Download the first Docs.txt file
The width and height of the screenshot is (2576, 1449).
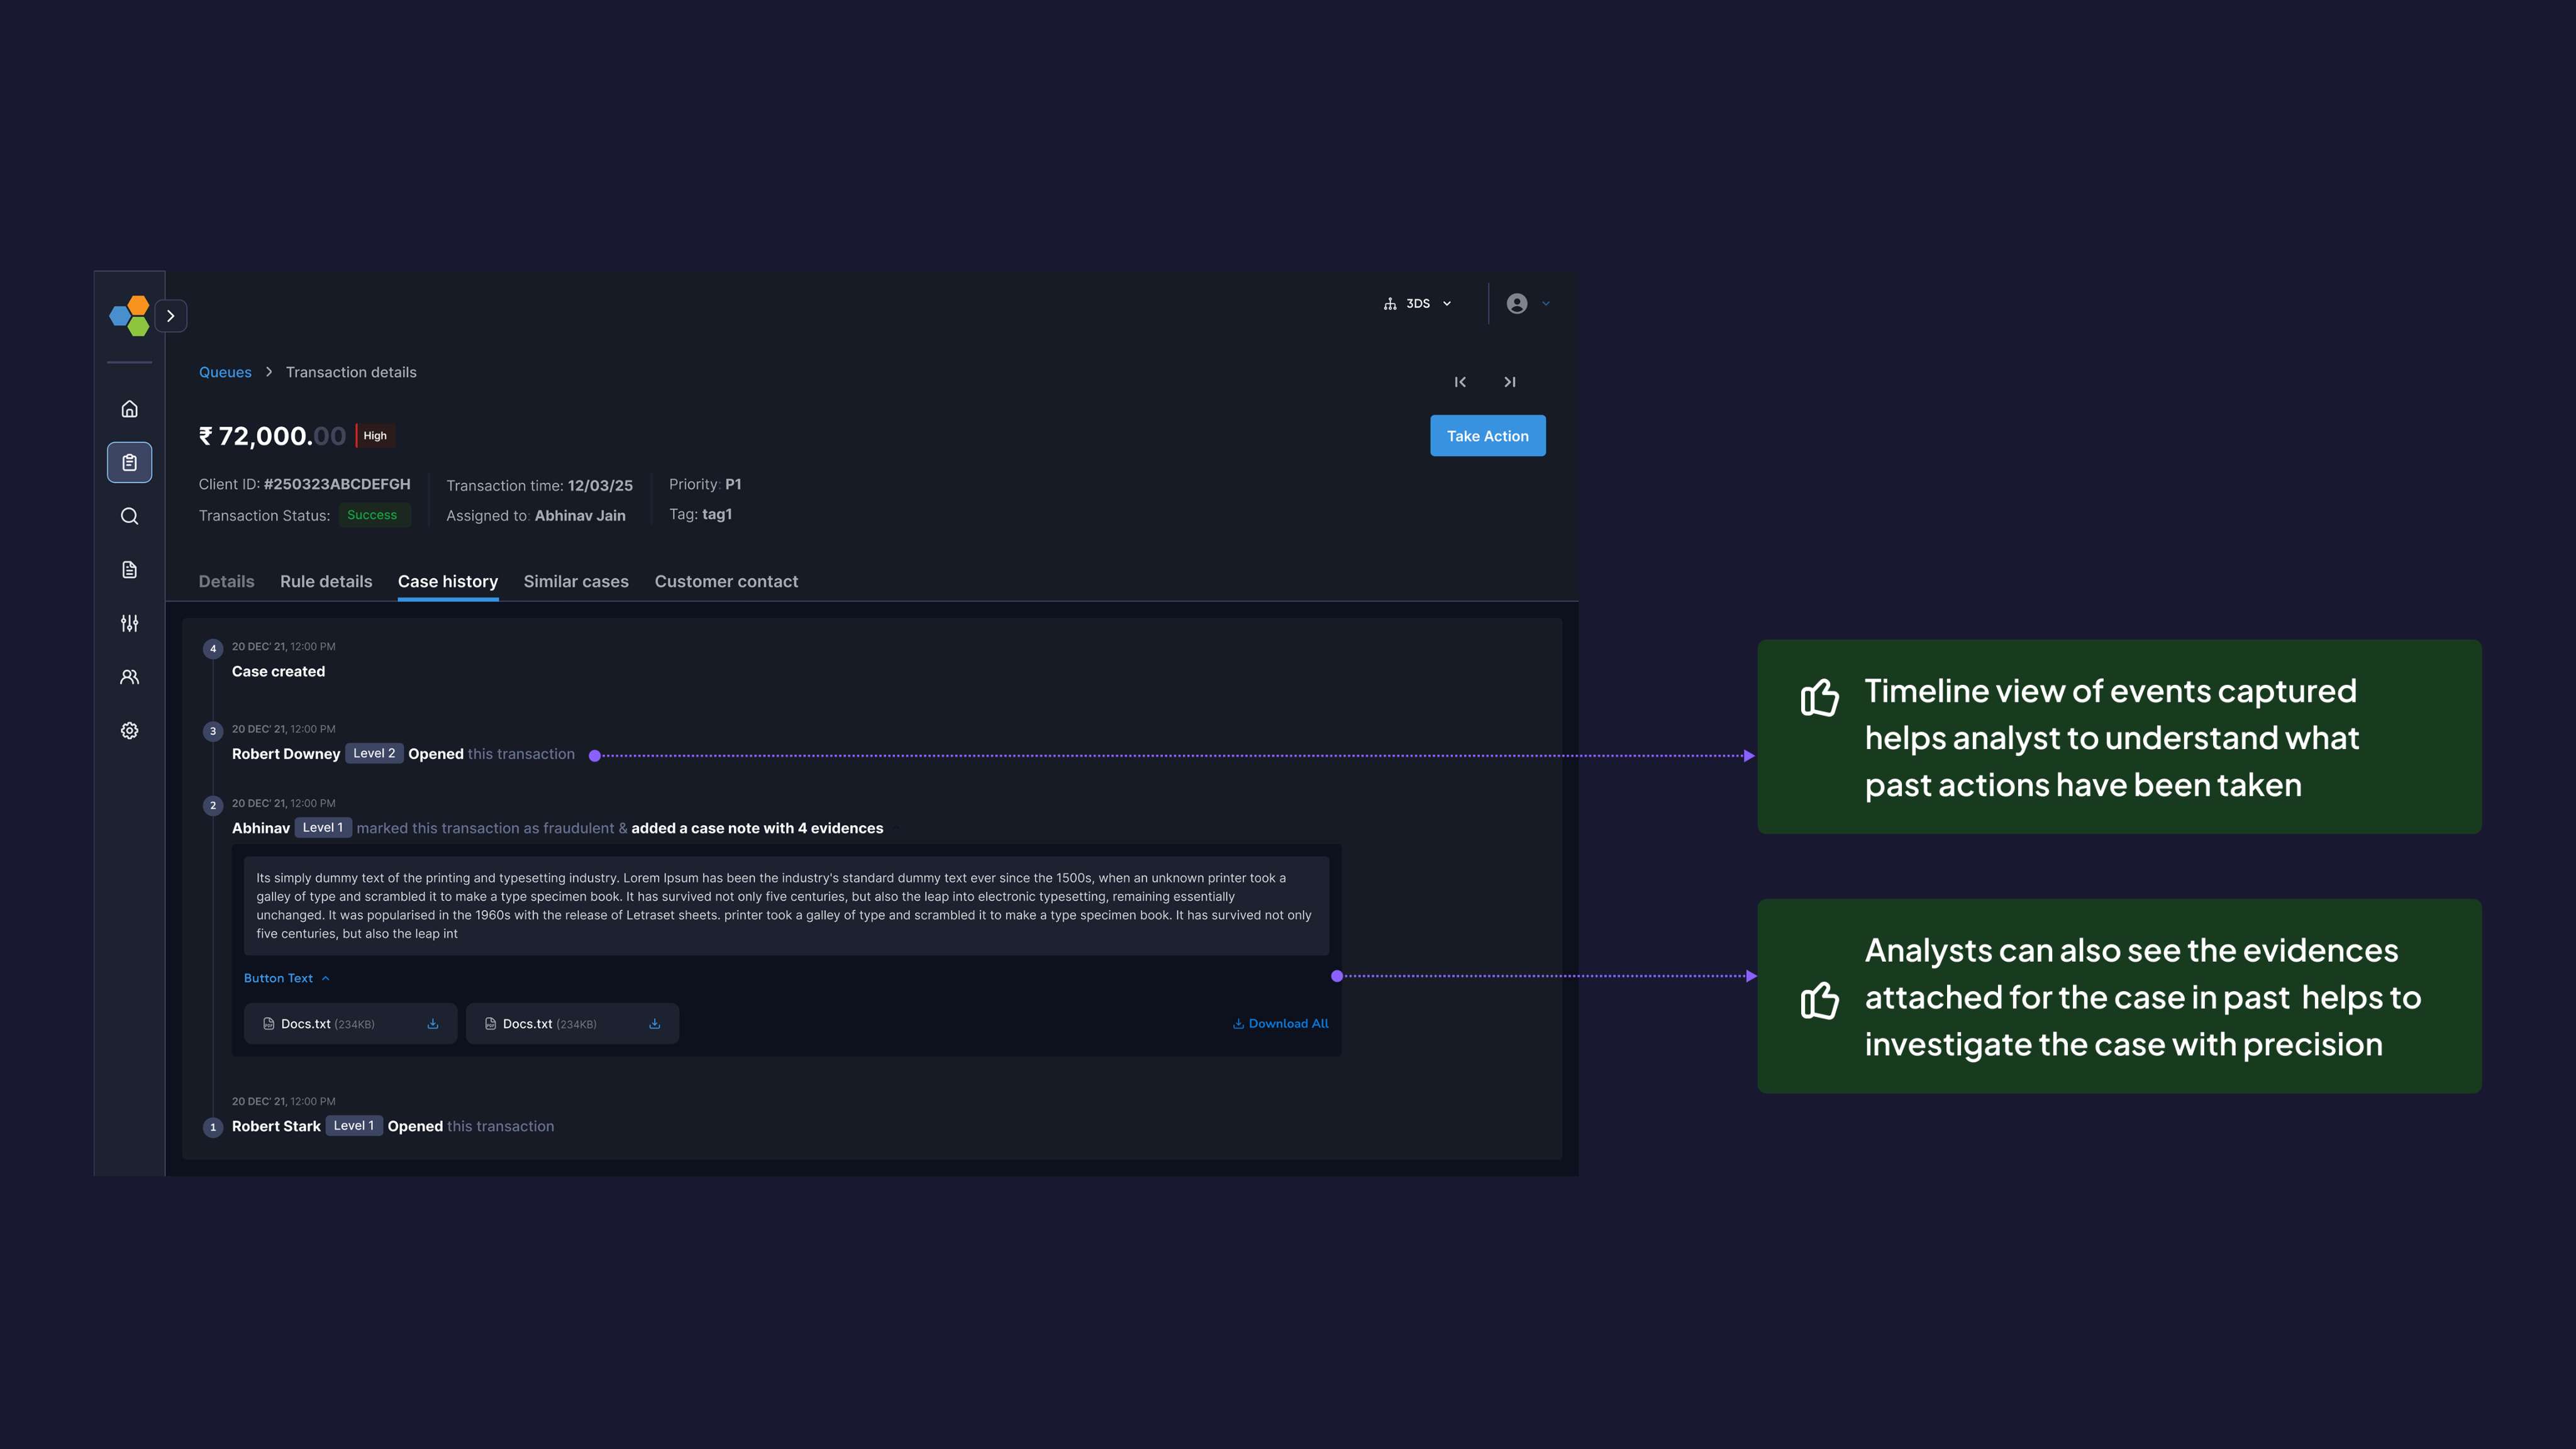coord(433,1024)
